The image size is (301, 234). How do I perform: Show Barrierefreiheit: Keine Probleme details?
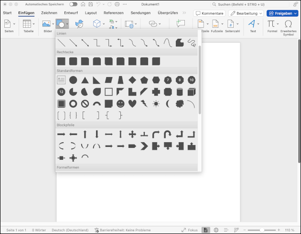click(123, 230)
